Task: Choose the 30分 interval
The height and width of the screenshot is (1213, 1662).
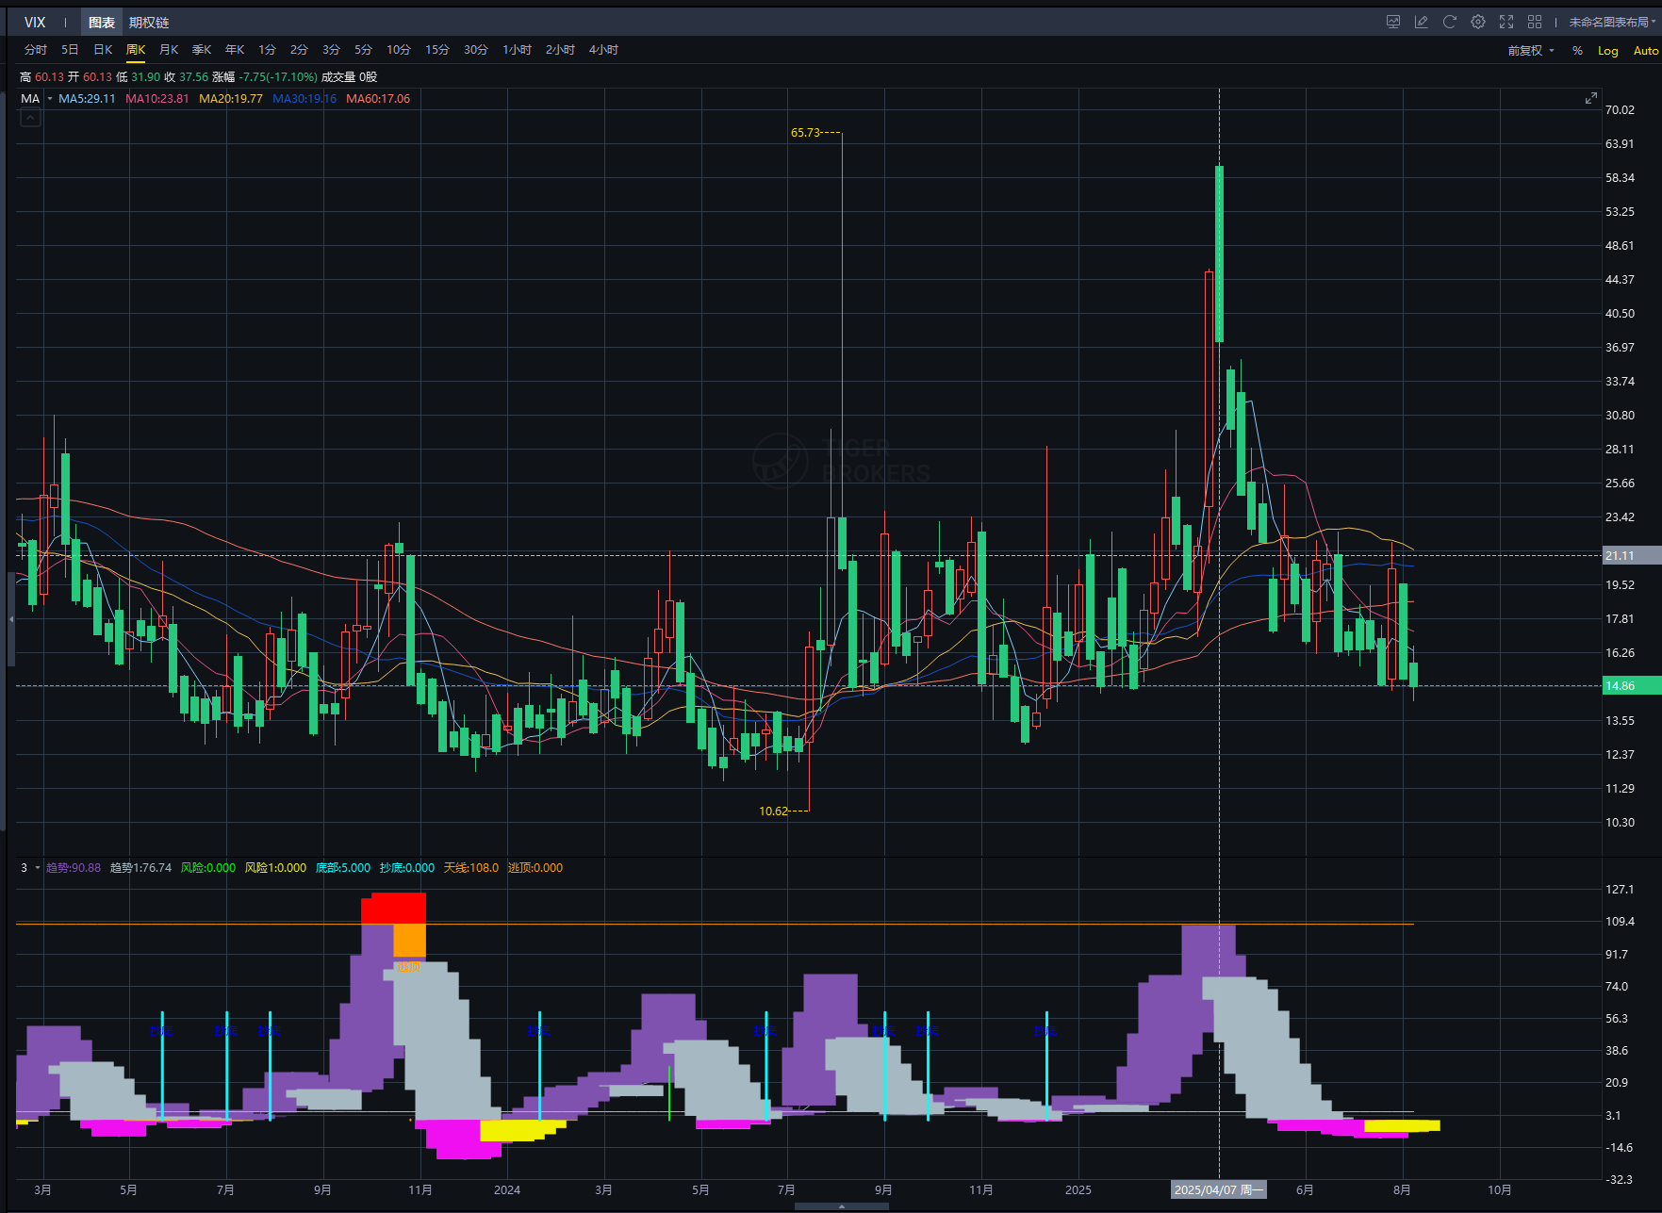Action: pos(475,50)
